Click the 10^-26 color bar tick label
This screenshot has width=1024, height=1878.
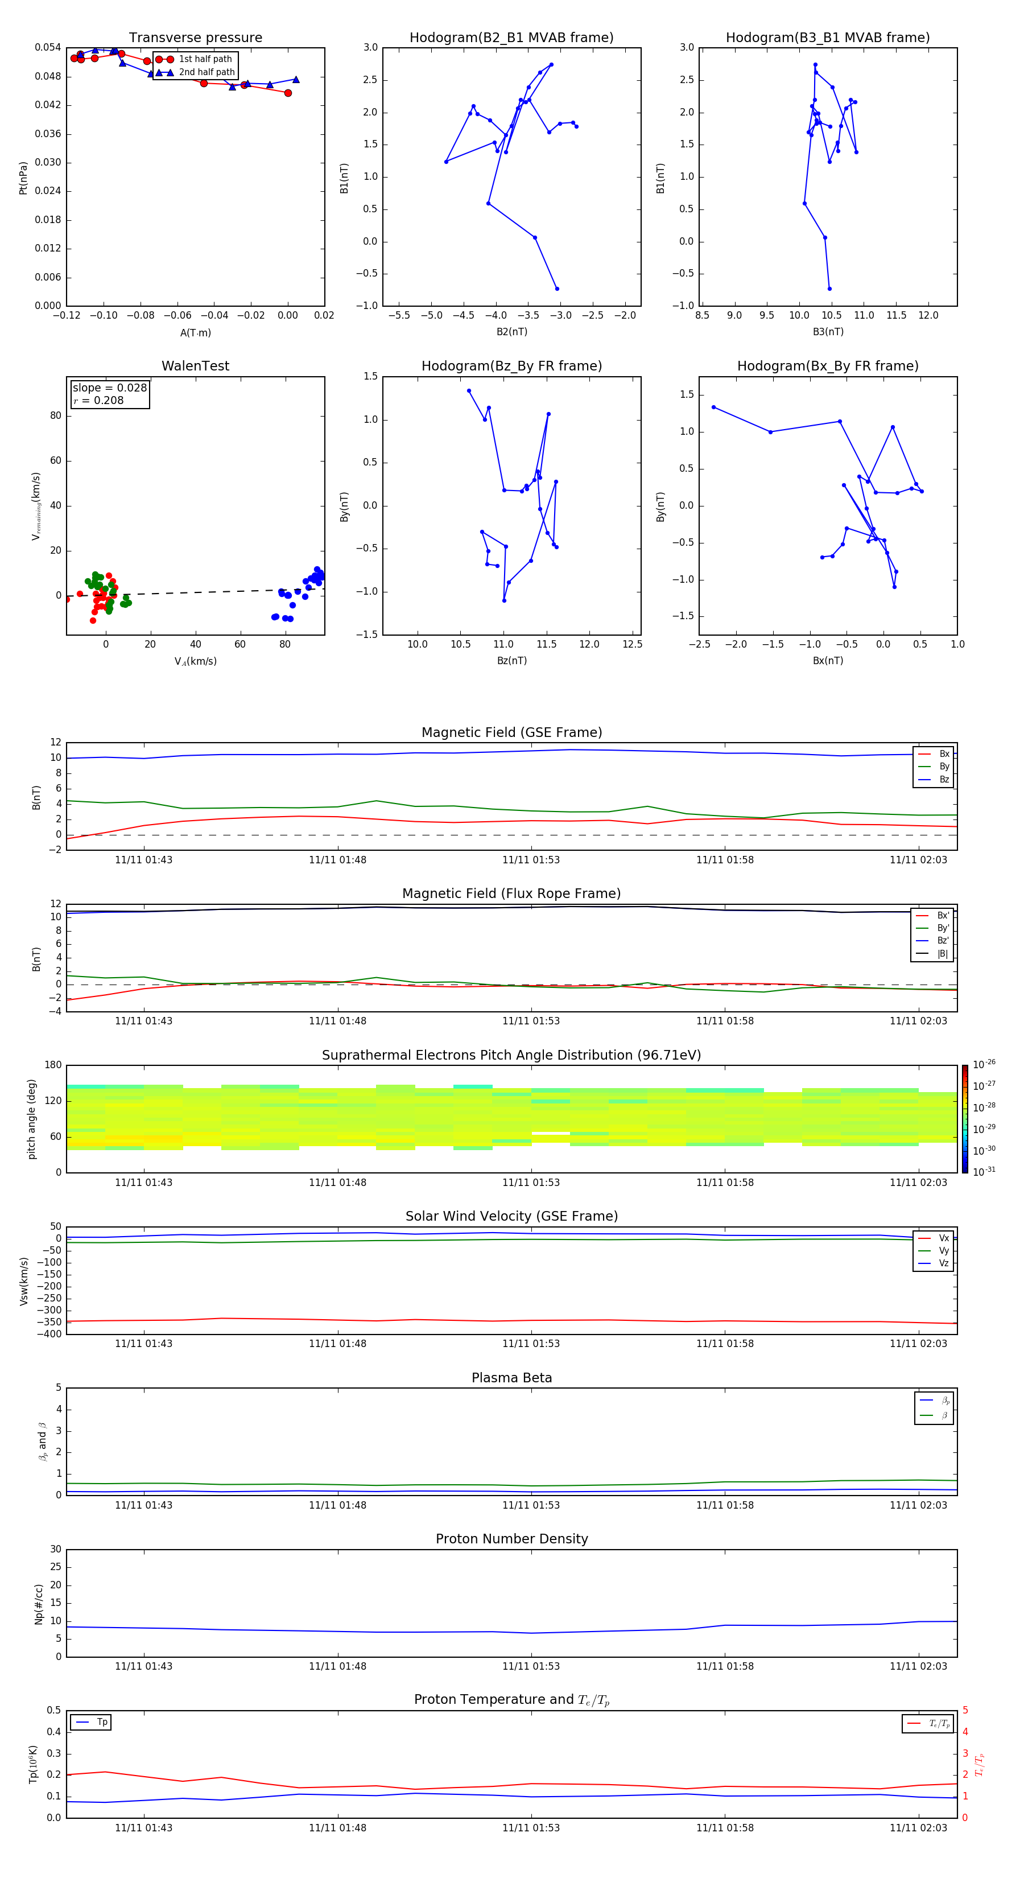coord(984,1064)
